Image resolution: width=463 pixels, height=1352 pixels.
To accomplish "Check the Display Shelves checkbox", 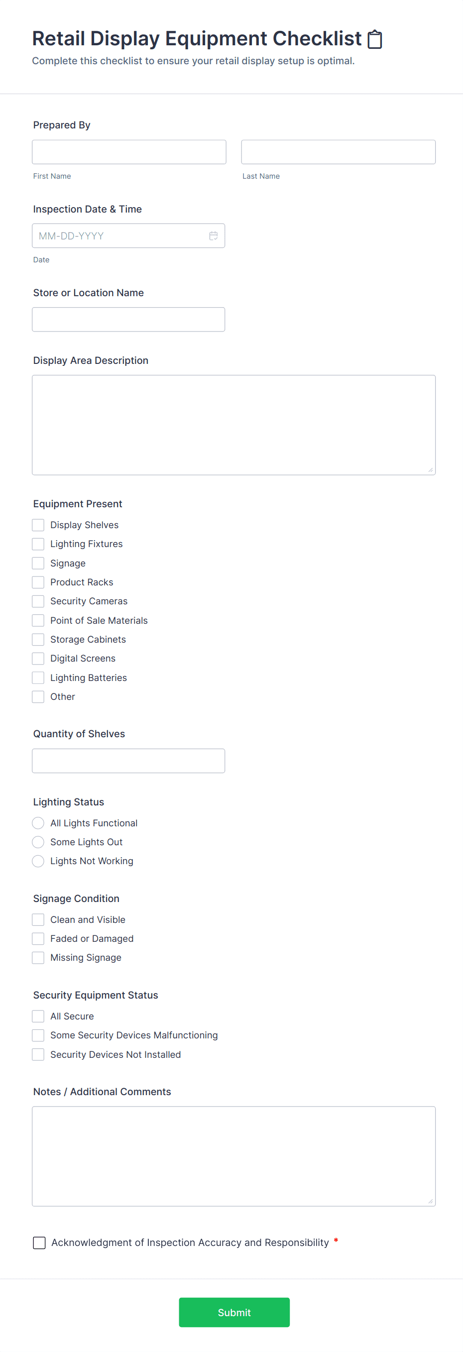I will pyautogui.click(x=38, y=525).
